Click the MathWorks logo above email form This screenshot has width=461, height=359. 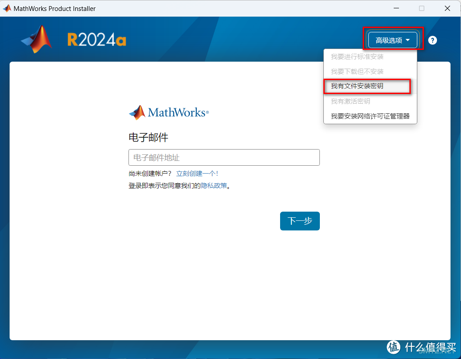169,112
